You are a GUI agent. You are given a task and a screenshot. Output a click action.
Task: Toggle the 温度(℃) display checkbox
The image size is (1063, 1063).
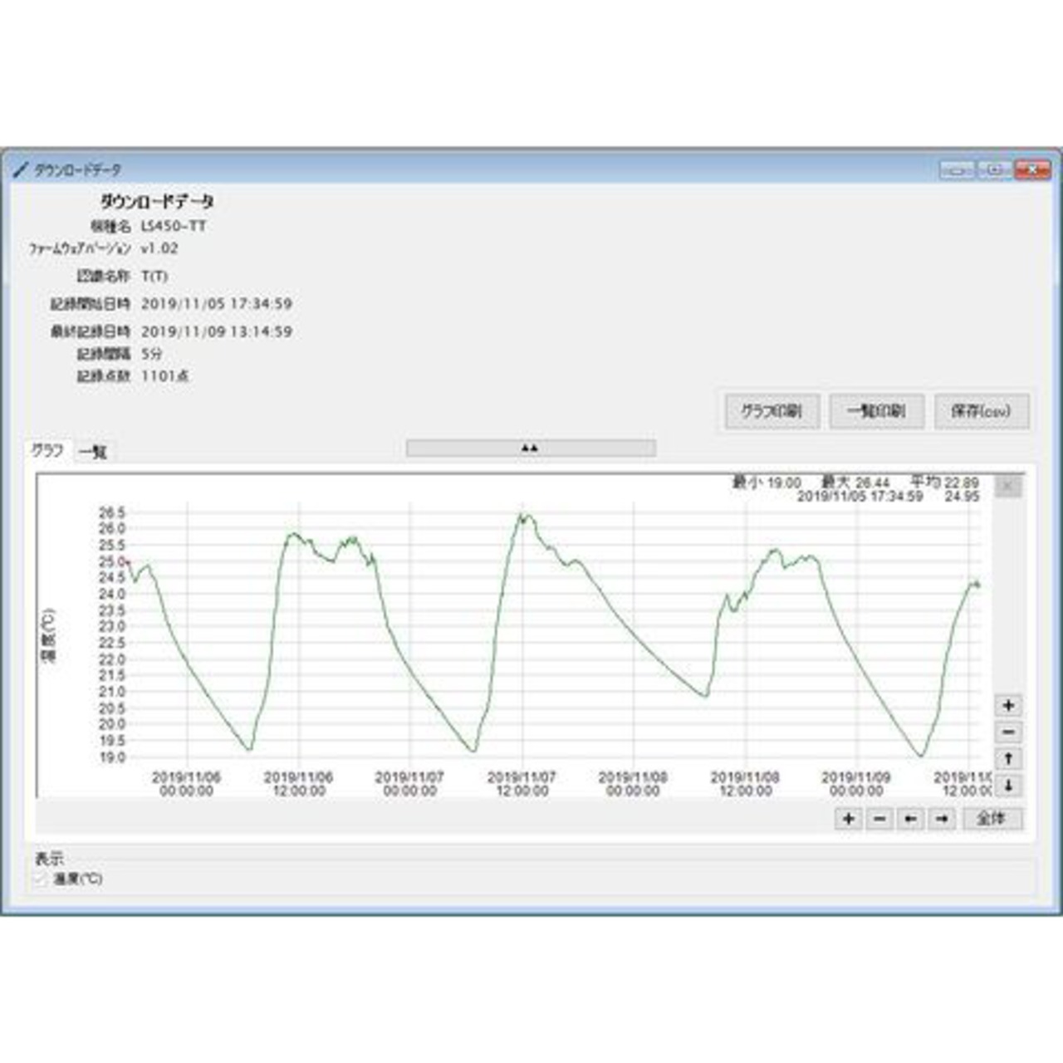(x=41, y=879)
